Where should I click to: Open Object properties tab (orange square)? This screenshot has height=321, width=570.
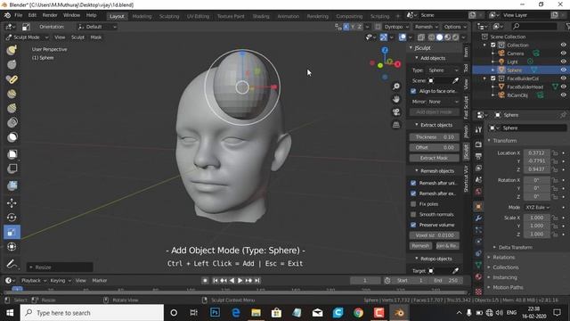pyautogui.click(x=478, y=206)
